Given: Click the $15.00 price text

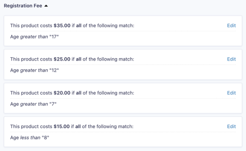Looking at the screenshot, I should (62, 126).
